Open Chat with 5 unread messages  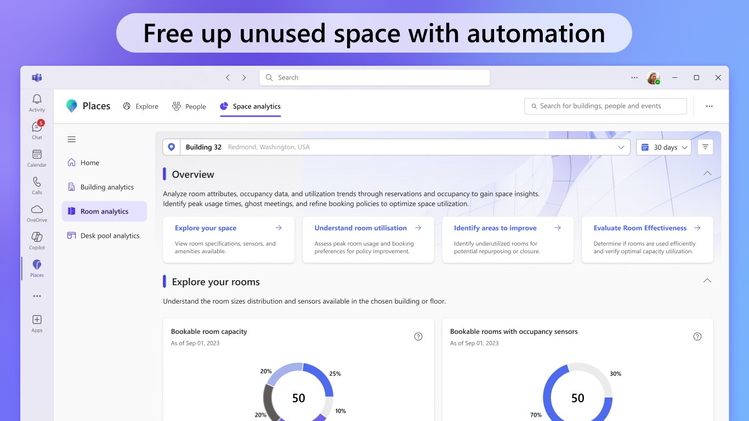tap(37, 130)
